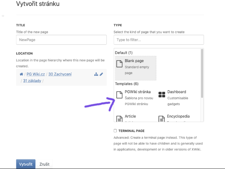
Task: Select the Default (1) section header
Action: point(124,53)
